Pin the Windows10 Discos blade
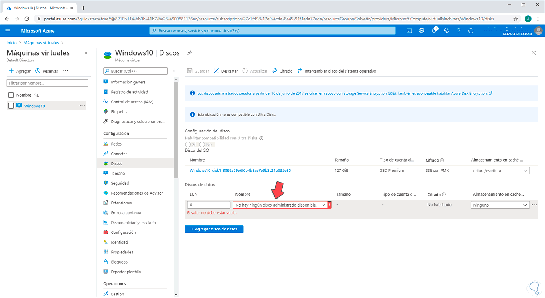 coord(189,53)
